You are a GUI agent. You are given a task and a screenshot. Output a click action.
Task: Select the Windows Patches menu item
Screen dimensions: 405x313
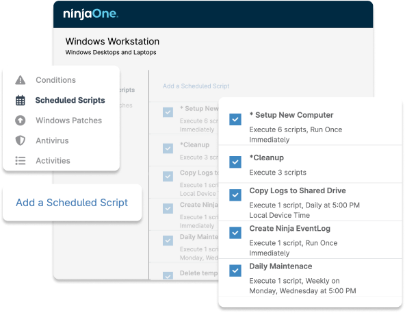(x=68, y=121)
